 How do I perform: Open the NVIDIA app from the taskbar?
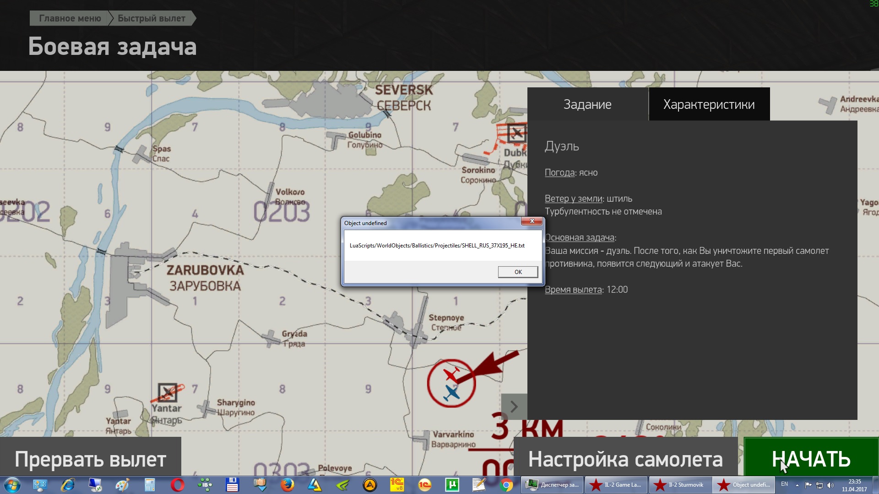tap(342, 485)
